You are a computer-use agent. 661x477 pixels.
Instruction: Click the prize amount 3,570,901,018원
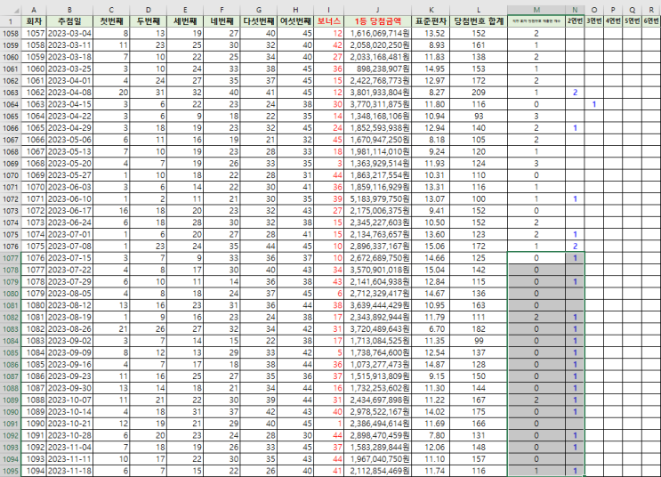(x=378, y=270)
